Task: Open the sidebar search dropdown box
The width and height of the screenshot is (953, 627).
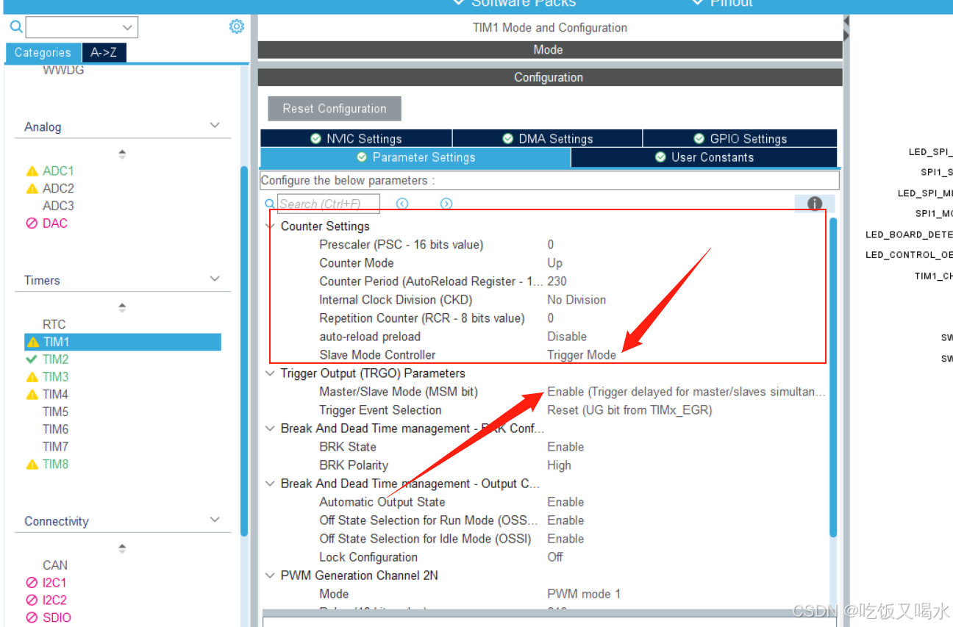Action: [82, 27]
